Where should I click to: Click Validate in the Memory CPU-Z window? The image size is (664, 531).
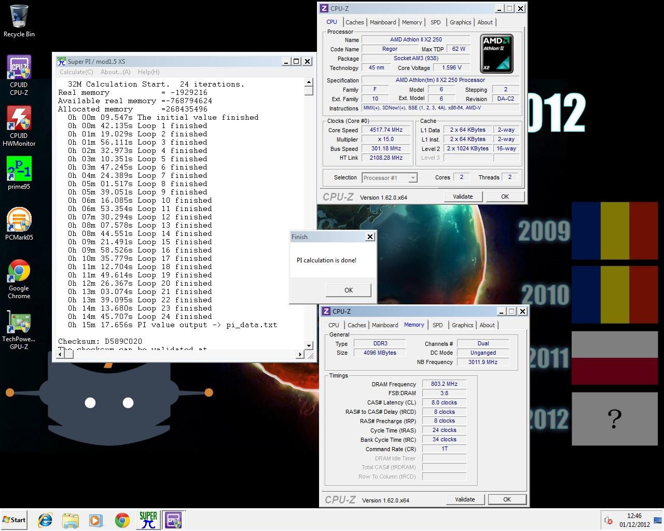[465, 499]
